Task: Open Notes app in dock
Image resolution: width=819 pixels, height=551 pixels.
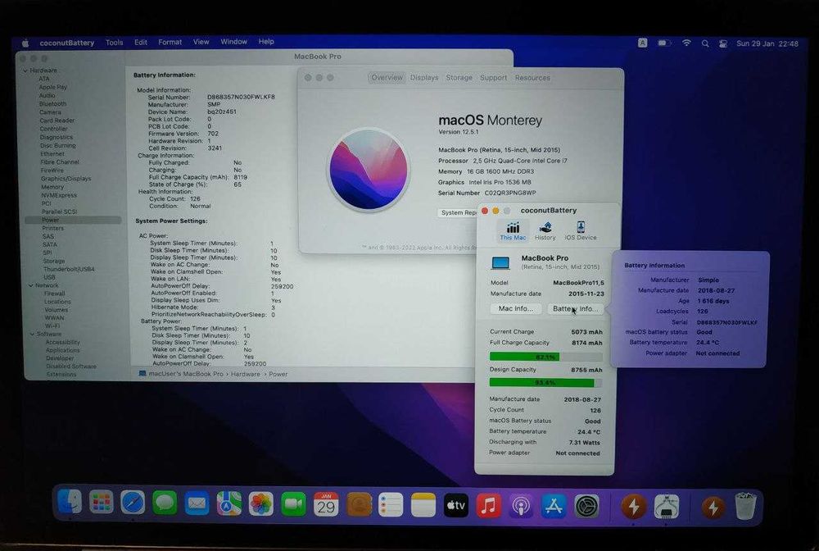Action: (423, 505)
